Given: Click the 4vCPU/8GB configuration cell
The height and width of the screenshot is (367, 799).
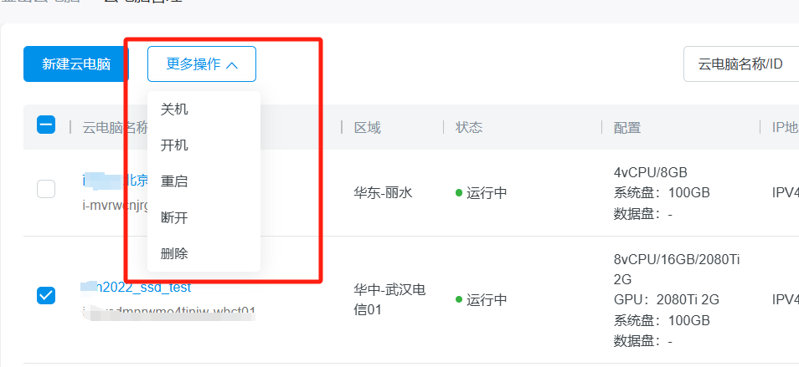Looking at the screenshot, I should click(651, 173).
